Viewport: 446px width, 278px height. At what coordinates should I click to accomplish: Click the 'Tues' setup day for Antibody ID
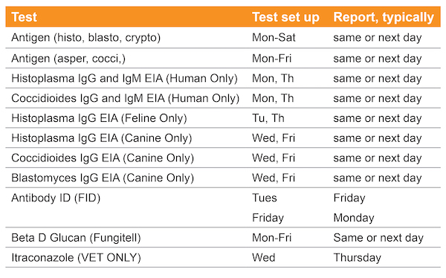pyautogui.click(x=264, y=198)
